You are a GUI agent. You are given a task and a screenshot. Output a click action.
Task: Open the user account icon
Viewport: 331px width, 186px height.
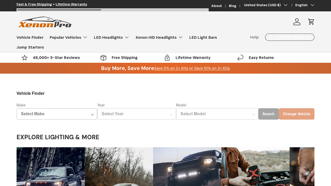tap(297, 22)
